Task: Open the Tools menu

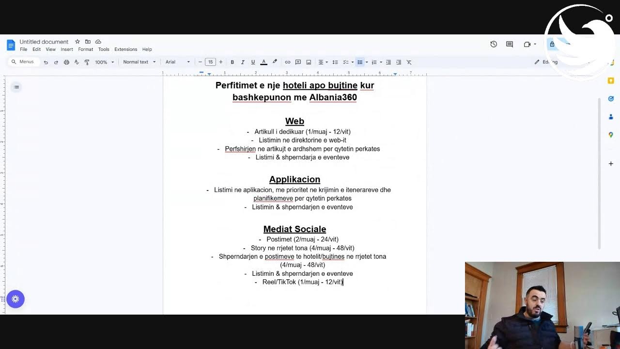Action: coord(104,49)
